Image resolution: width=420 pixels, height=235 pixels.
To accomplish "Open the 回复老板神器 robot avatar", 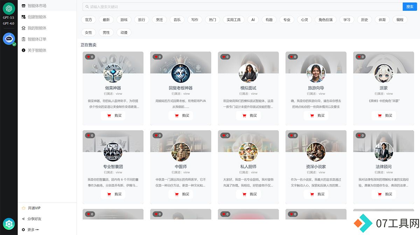I will click(x=181, y=73).
